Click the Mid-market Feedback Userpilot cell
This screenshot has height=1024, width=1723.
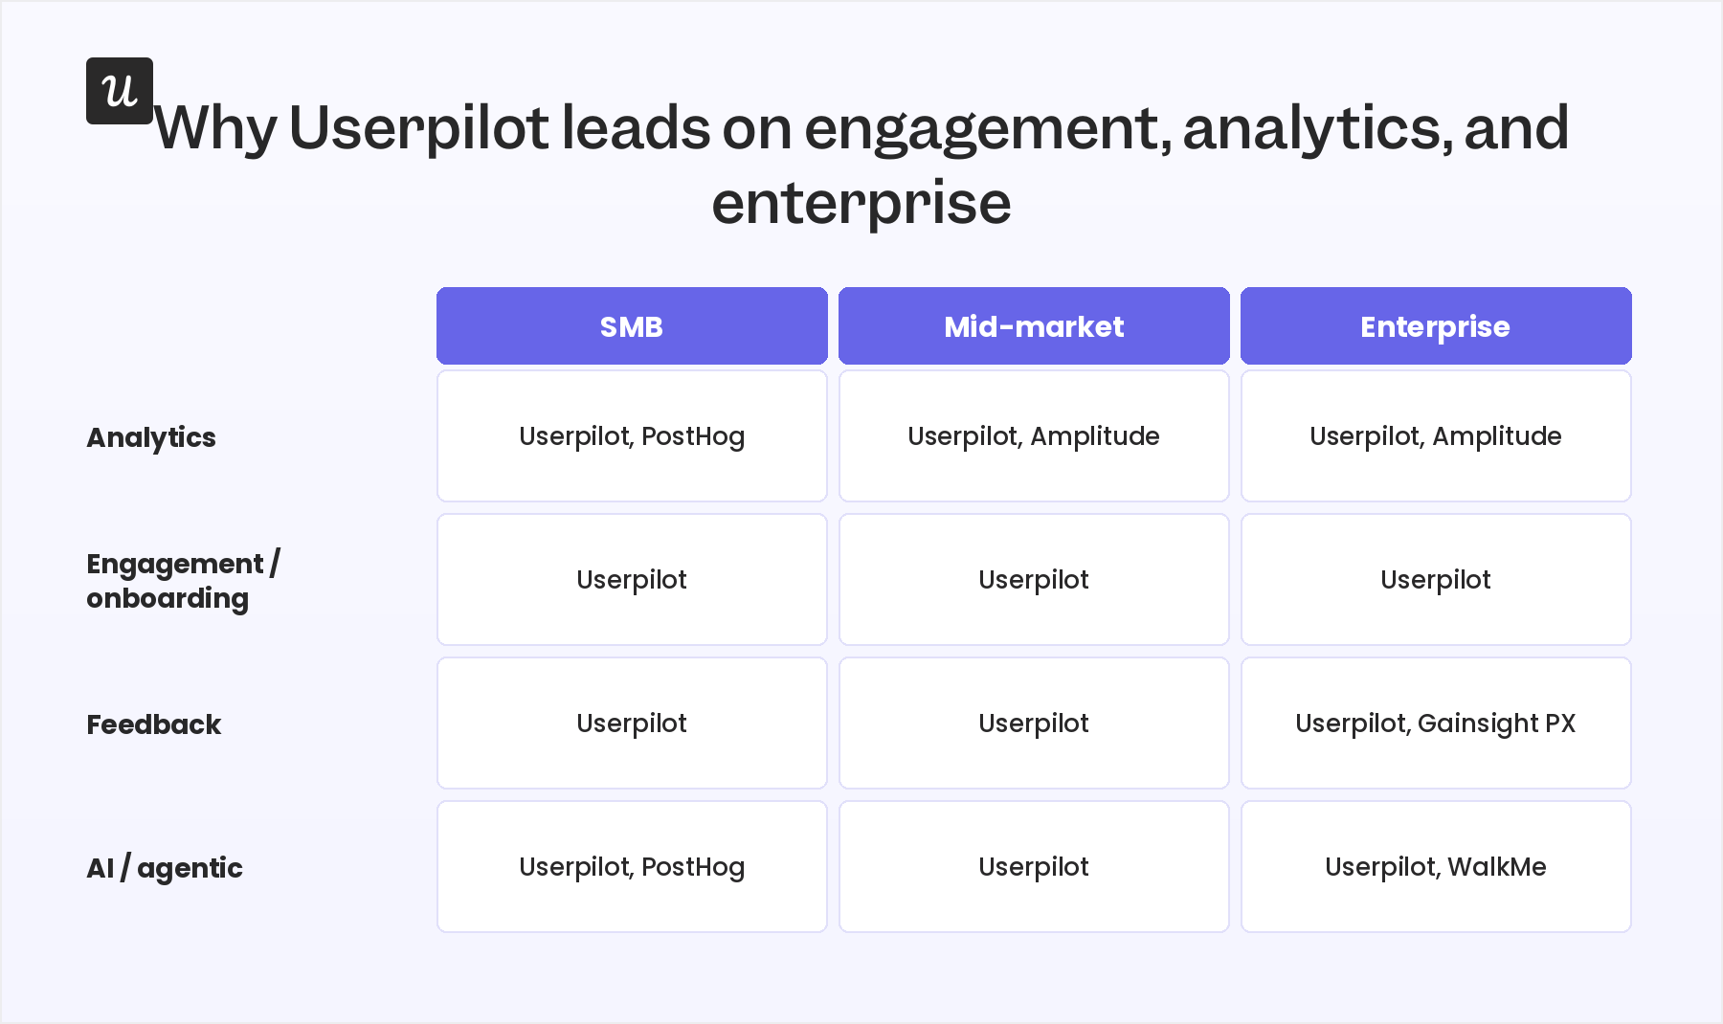point(1034,723)
